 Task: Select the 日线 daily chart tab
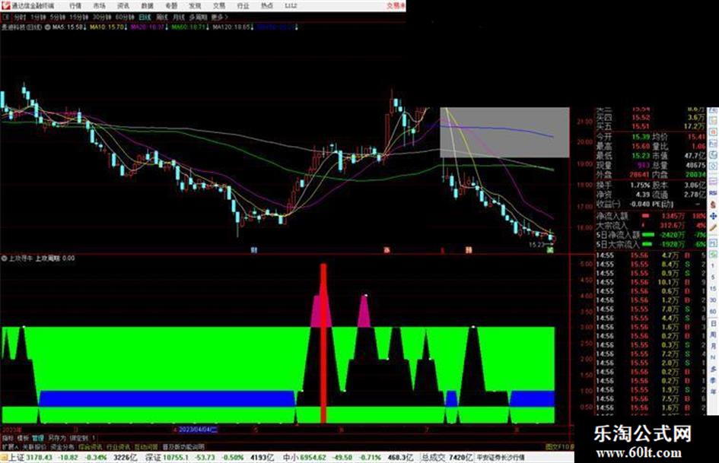(x=145, y=17)
